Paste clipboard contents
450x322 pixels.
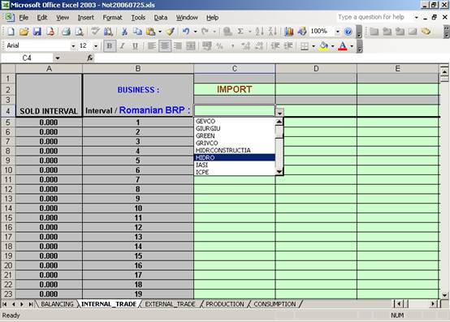tap(150, 32)
